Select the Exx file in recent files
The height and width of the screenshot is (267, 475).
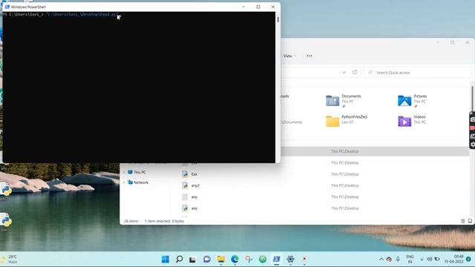[194, 174]
